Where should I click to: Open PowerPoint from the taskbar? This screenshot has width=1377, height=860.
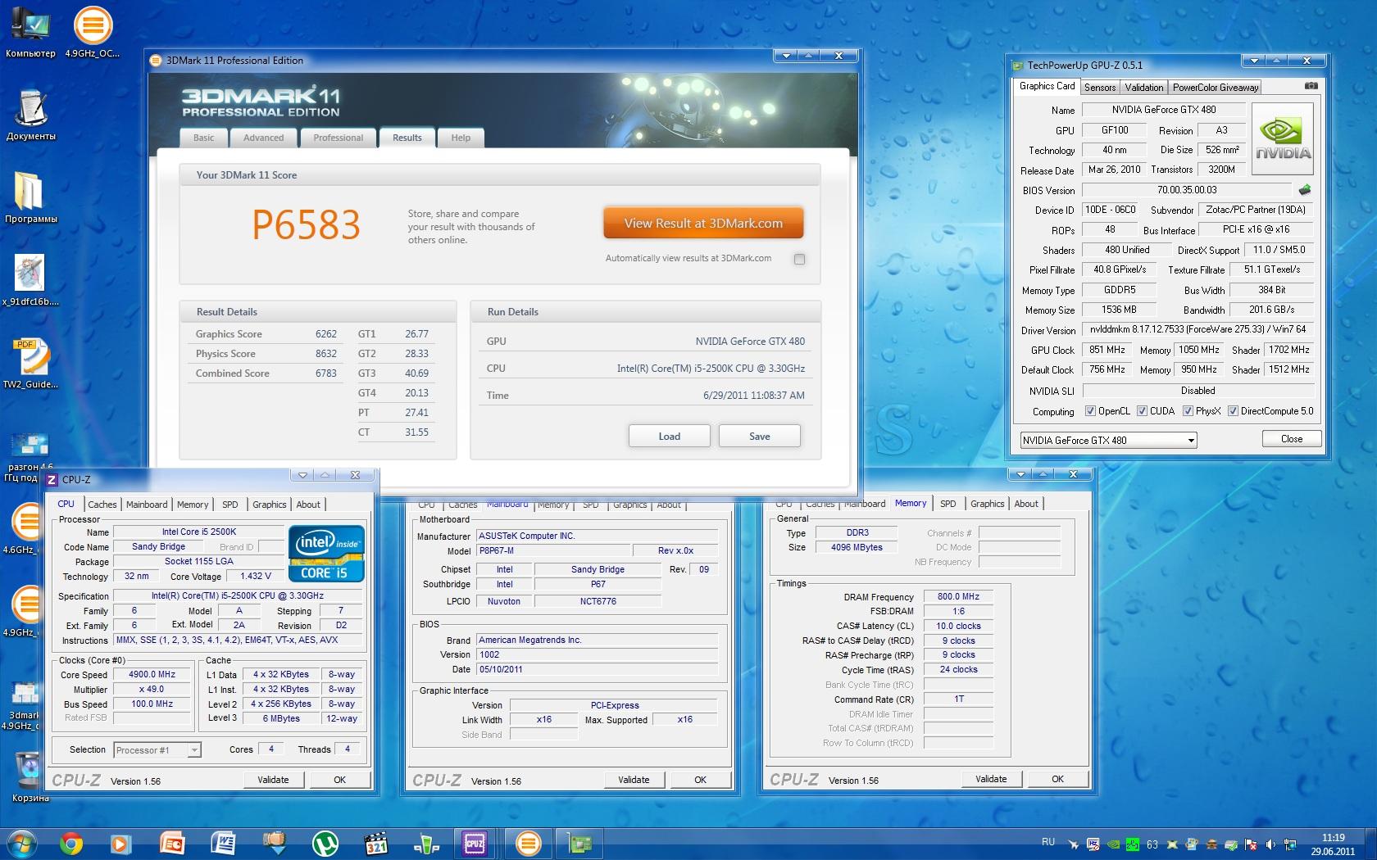tap(172, 843)
